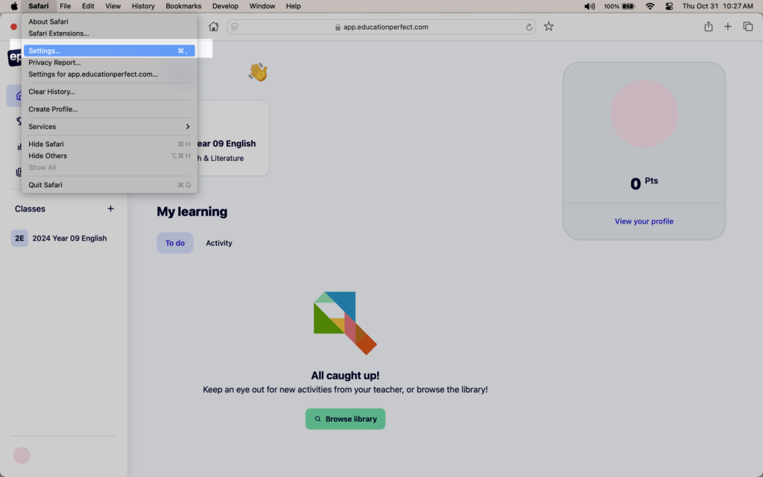Click the 0 Pts score text
This screenshot has width=763, height=477.
[x=644, y=183]
